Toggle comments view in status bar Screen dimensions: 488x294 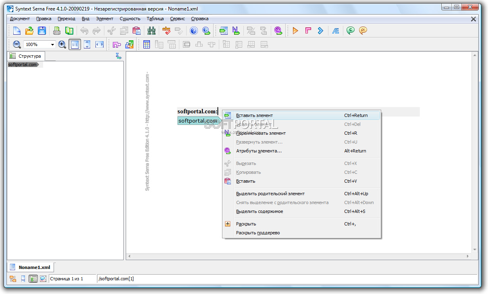coord(43,278)
